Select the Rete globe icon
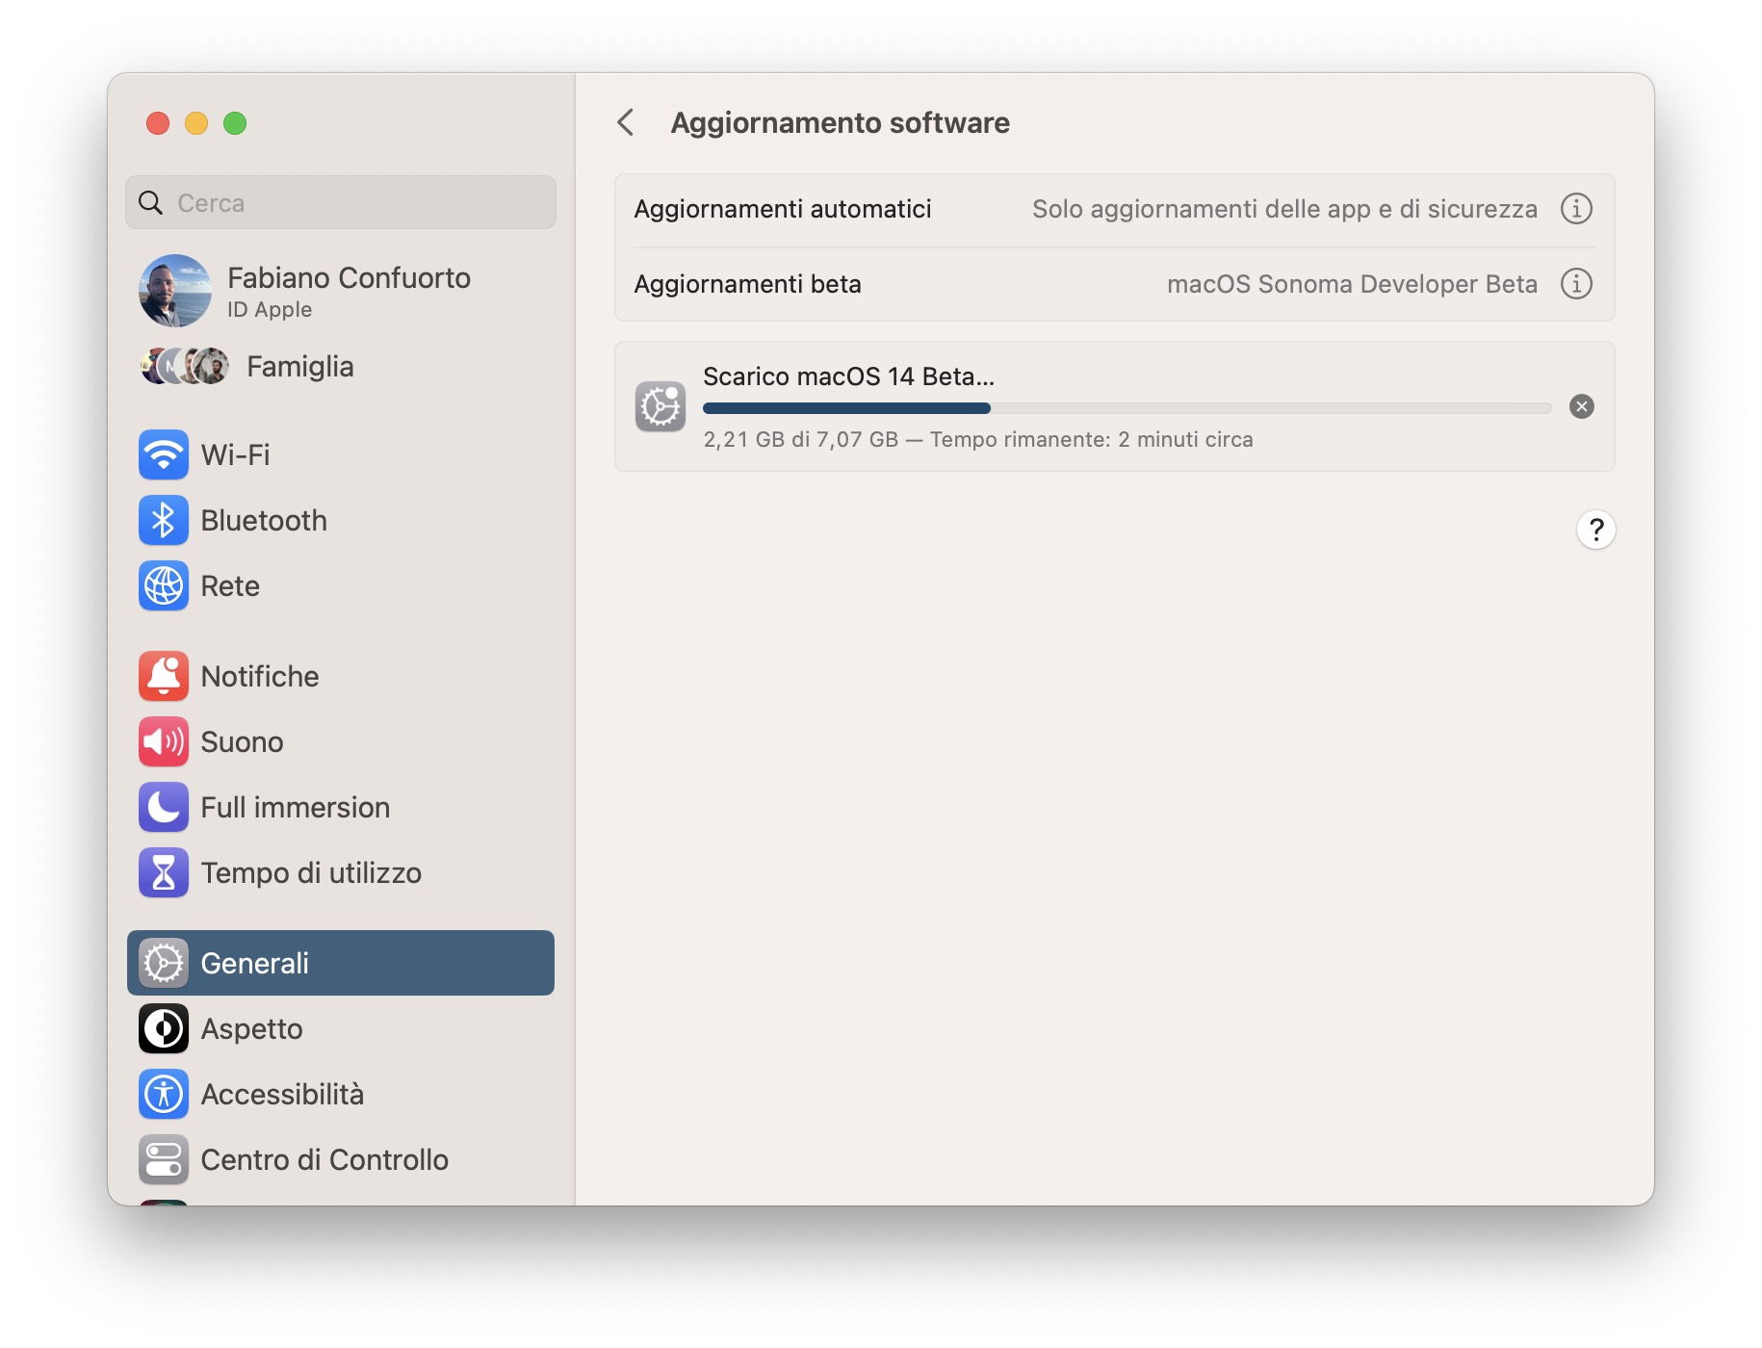This screenshot has width=1762, height=1348. click(x=163, y=585)
